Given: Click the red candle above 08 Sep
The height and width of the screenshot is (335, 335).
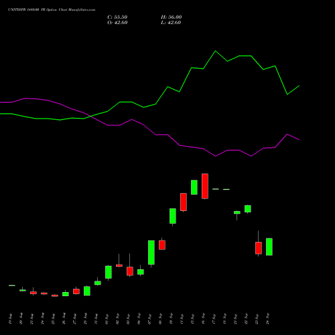Looking at the screenshot, I should (162, 245).
